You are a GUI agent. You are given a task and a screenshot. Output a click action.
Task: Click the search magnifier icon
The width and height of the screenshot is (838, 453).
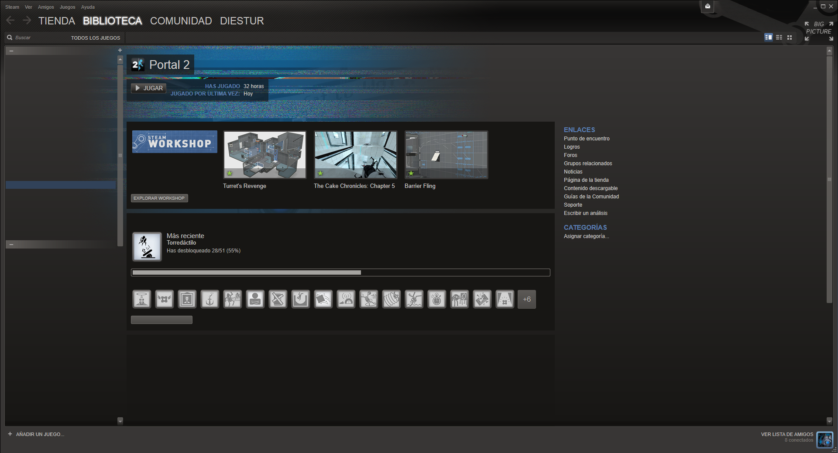[10, 37]
